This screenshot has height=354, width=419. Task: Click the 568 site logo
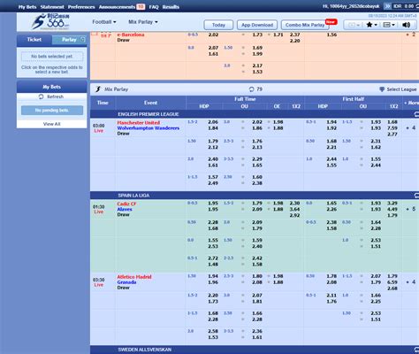pyautogui.click(x=50, y=21)
